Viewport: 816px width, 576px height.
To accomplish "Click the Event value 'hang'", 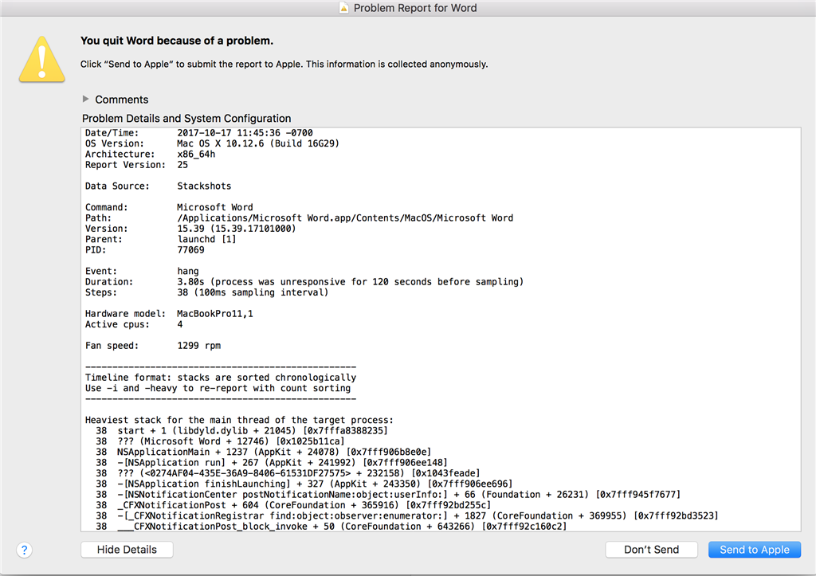I will click(x=188, y=271).
